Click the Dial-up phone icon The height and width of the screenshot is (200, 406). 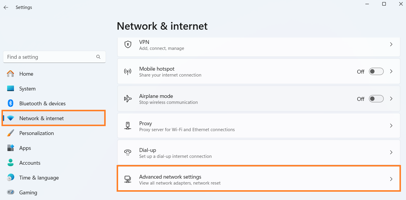tap(128, 153)
